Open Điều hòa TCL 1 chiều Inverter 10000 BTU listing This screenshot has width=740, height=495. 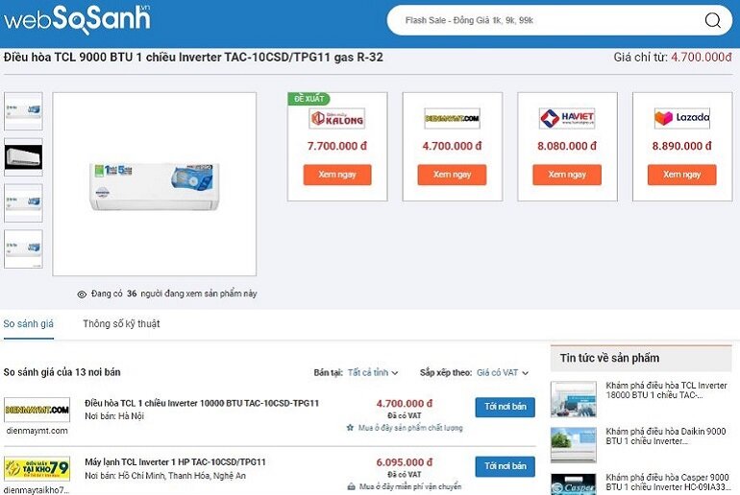tap(202, 403)
